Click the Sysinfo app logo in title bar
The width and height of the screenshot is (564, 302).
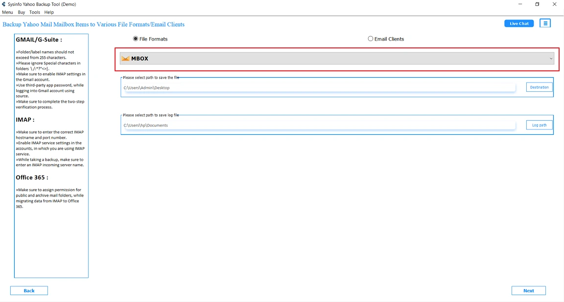pyautogui.click(x=3, y=4)
